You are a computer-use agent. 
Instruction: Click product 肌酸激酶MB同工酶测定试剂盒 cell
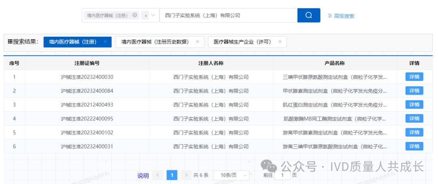335,119
